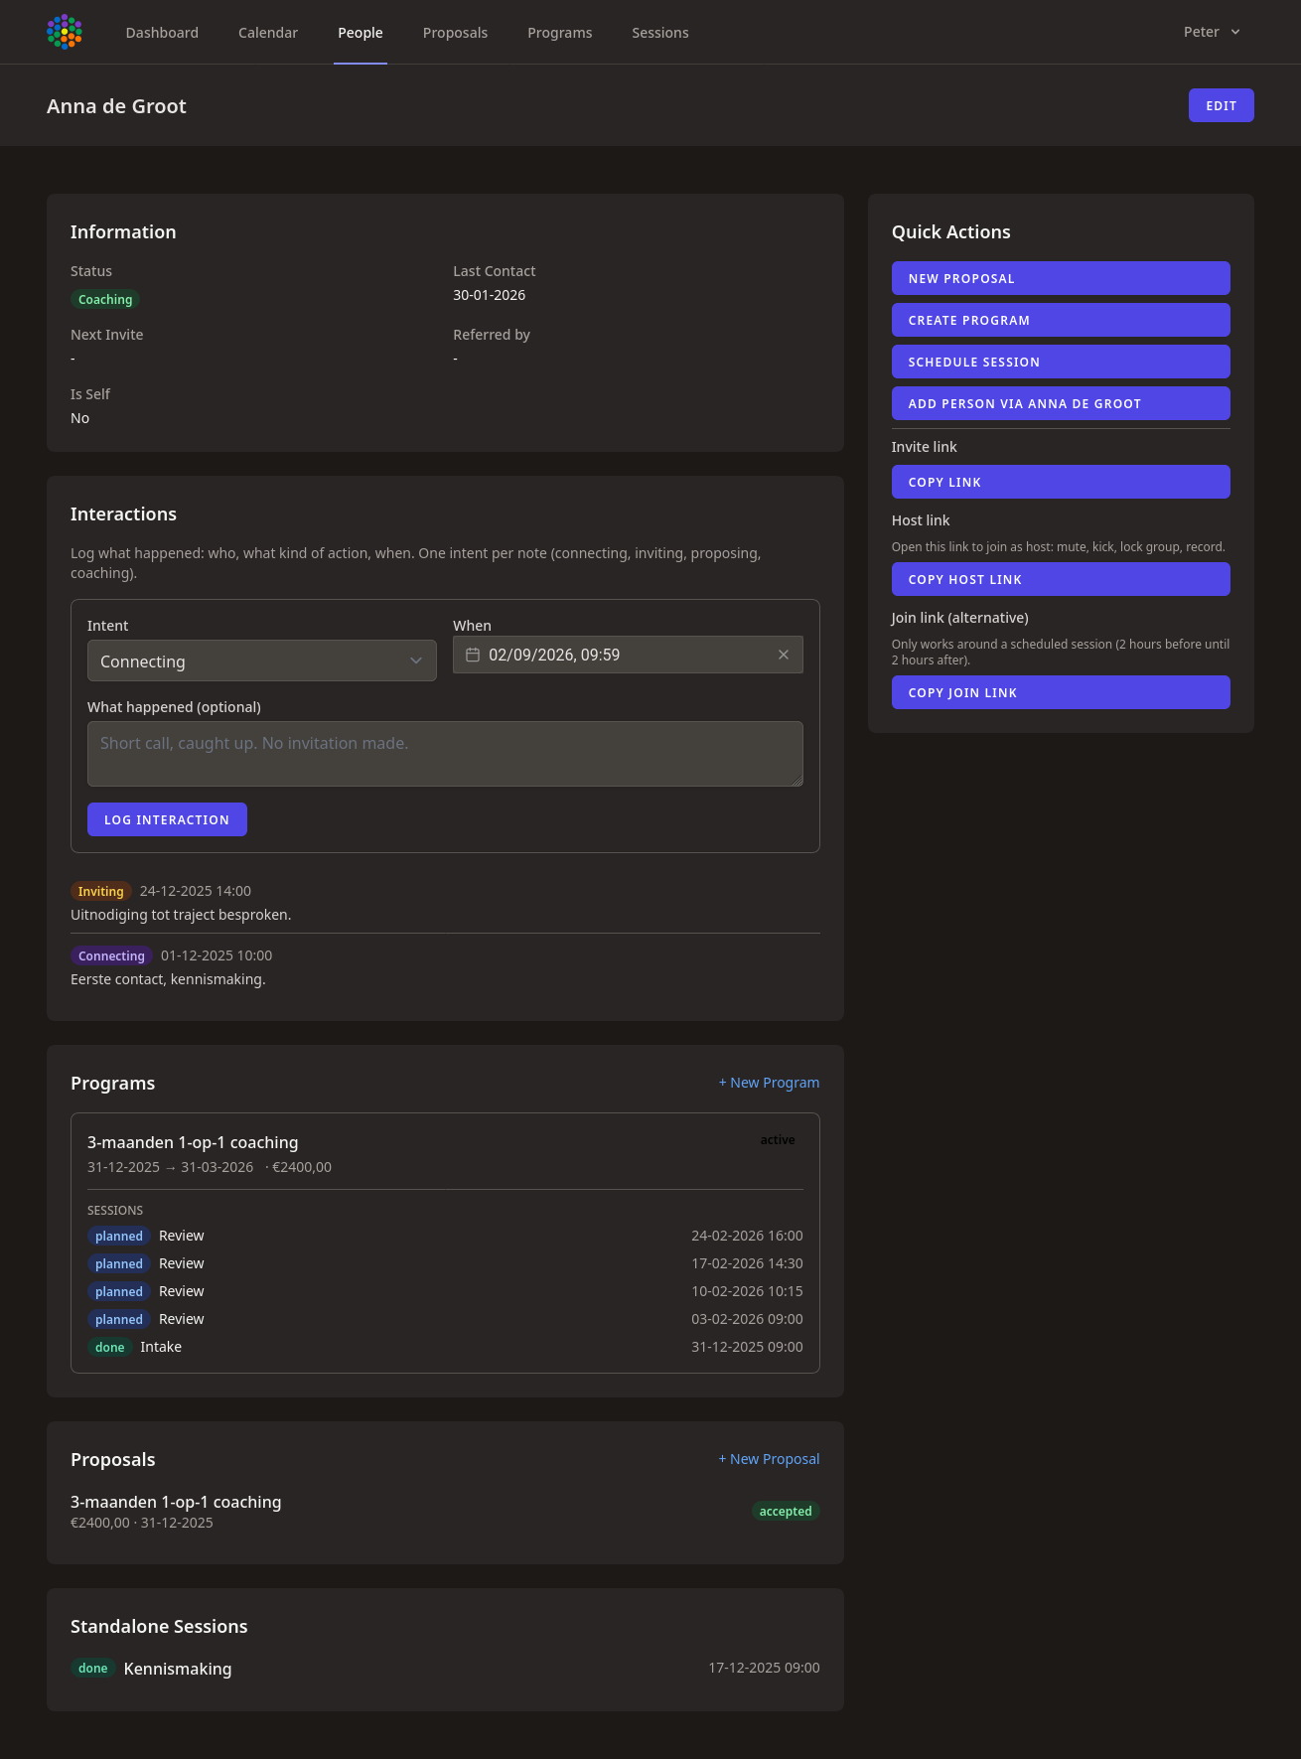Open the Proposals navigation tab
Screen dimensions: 1301x1759
[x=455, y=33]
